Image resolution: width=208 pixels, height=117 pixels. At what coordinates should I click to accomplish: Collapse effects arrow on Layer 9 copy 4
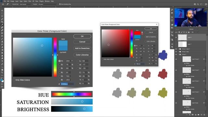(206, 70)
